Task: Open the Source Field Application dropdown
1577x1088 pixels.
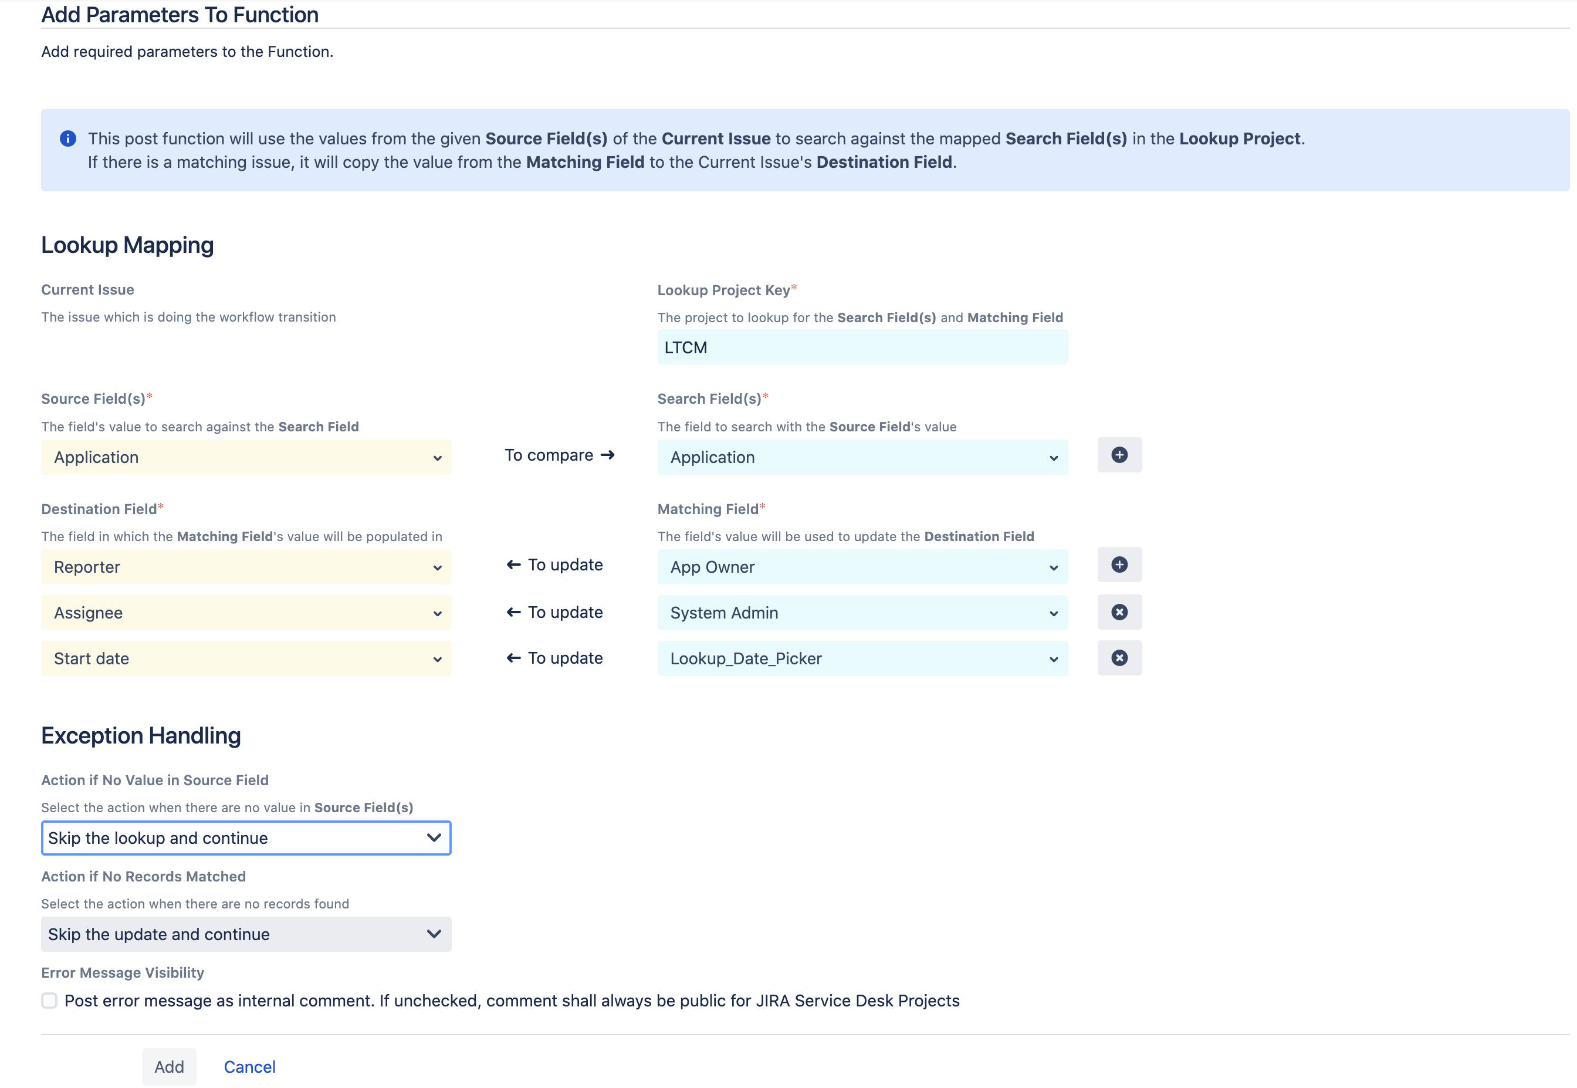Action: coord(246,457)
